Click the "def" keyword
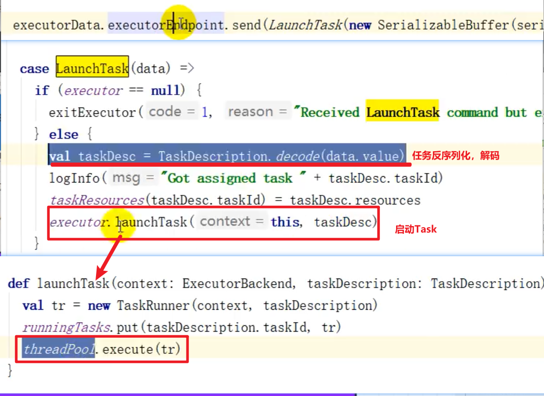Viewport: 544px width, 396px height. 19,283
